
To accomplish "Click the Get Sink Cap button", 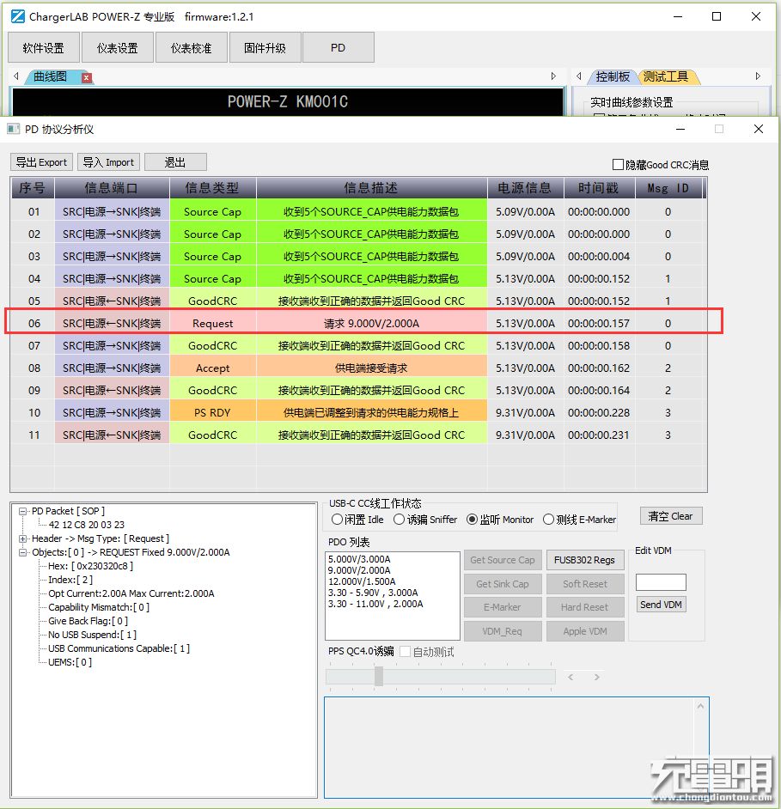I will coord(503,583).
